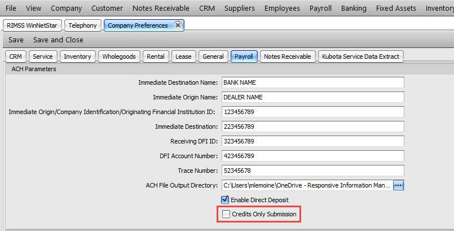The width and height of the screenshot is (454, 231).
Task: Click the Receiving DFI ID field
Action: tap(312, 141)
